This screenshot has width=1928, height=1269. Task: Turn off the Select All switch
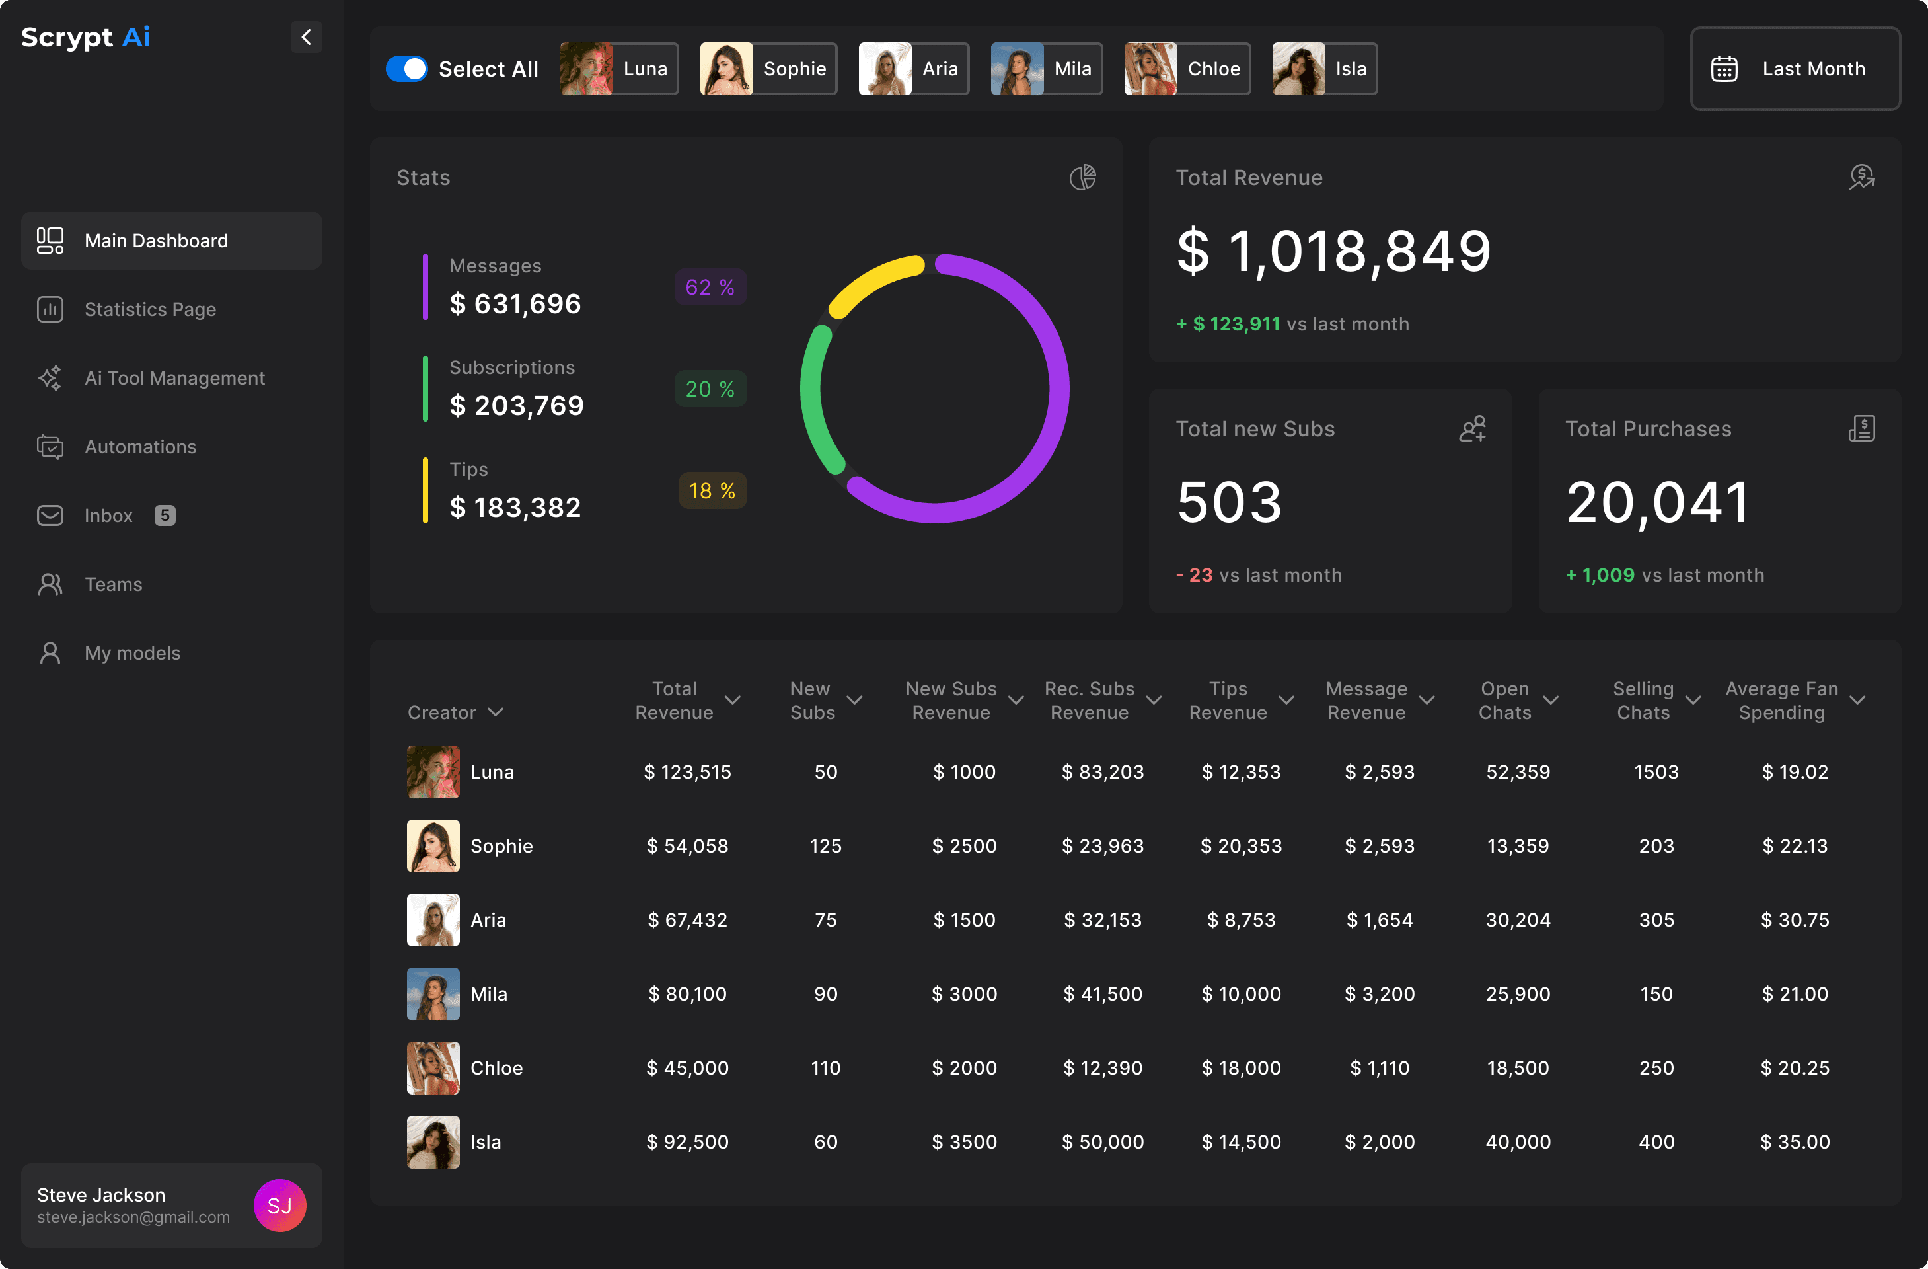click(x=406, y=69)
